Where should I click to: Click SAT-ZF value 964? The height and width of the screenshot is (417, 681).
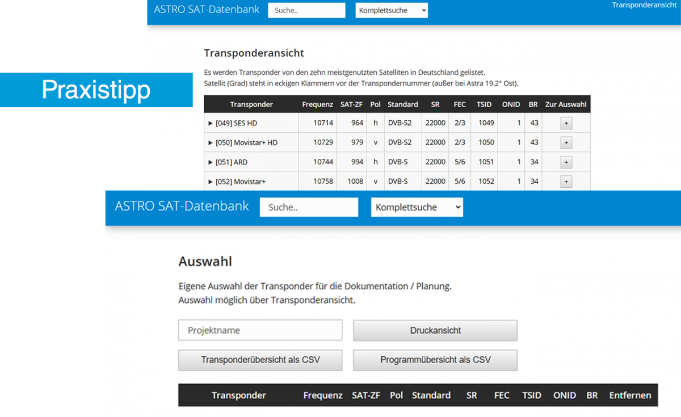tap(357, 123)
